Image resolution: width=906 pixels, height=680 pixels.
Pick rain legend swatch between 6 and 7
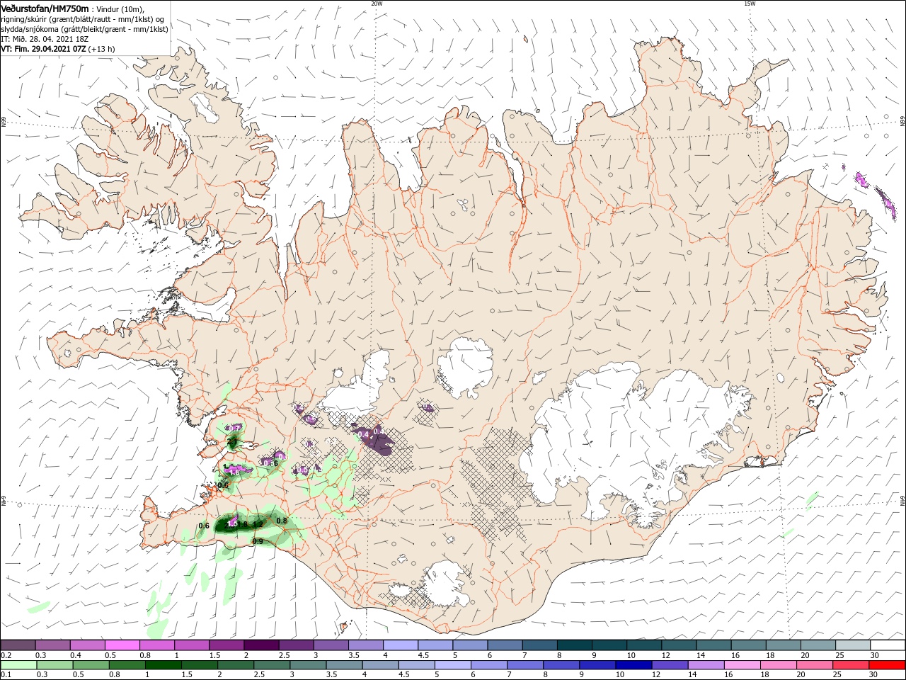[x=488, y=665]
